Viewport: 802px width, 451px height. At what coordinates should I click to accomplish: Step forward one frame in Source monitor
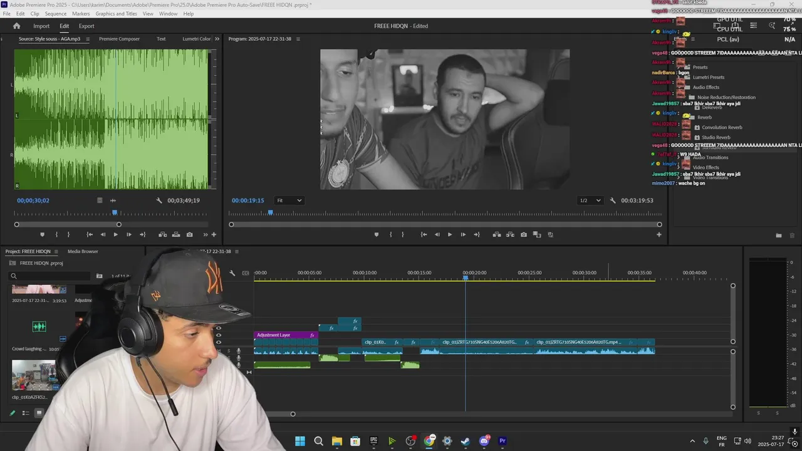[x=129, y=234]
